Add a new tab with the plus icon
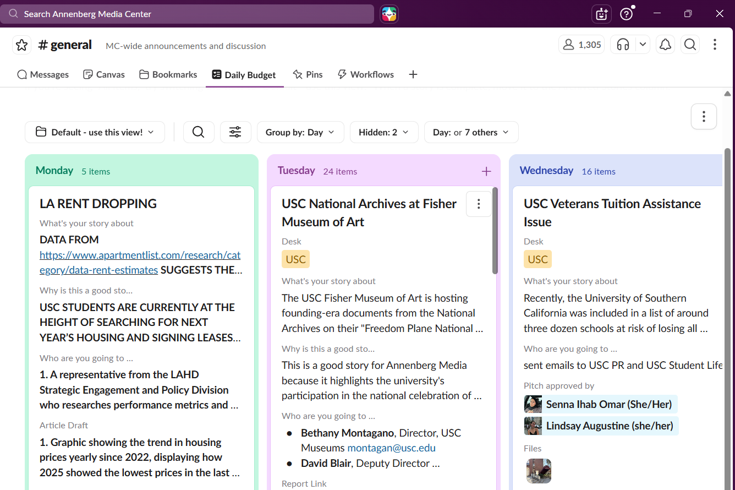This screenshot has height=490, width=735. [413, 74]
